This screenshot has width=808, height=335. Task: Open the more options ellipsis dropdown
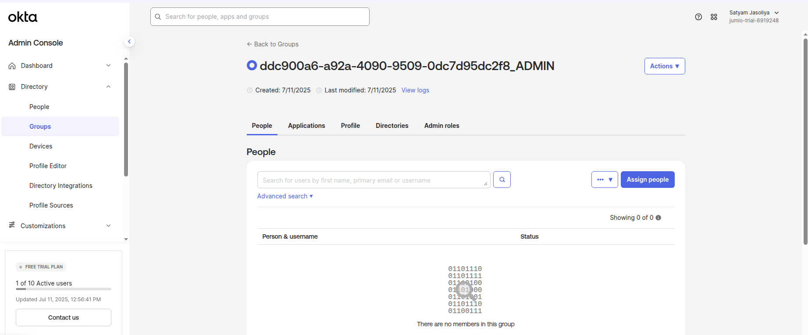604,180
